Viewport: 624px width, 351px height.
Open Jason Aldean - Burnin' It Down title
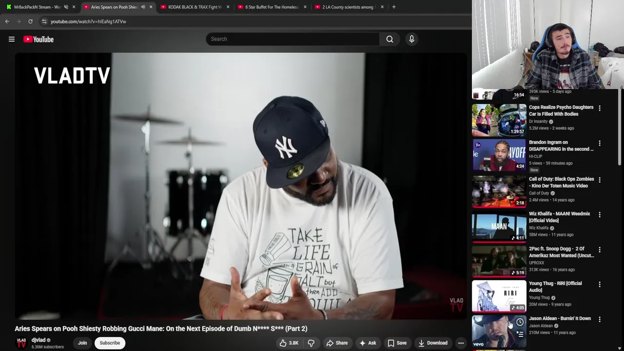click(560, 318)
